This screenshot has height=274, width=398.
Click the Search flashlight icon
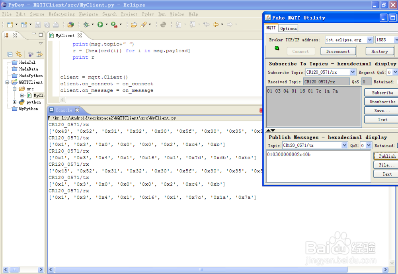[143, 24]
